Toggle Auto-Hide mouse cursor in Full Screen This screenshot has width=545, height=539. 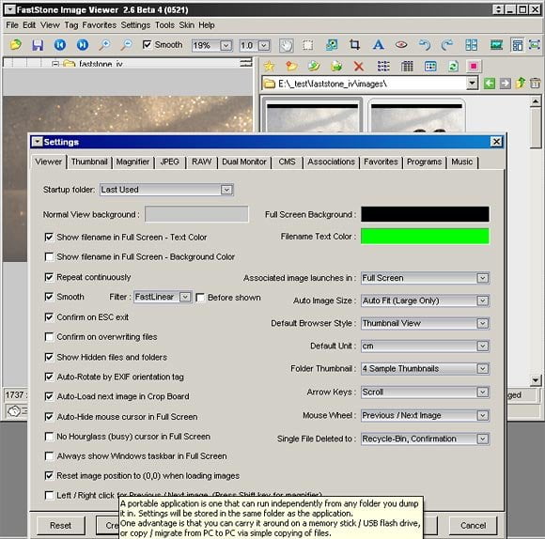49,416
